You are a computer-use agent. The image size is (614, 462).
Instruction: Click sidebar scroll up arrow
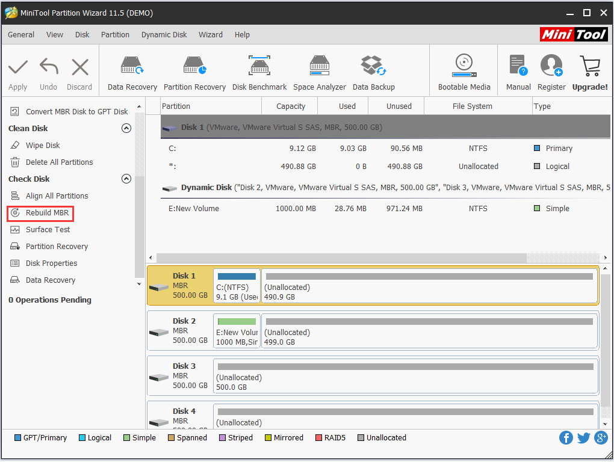pyautogui.click(x=139, y=106)
